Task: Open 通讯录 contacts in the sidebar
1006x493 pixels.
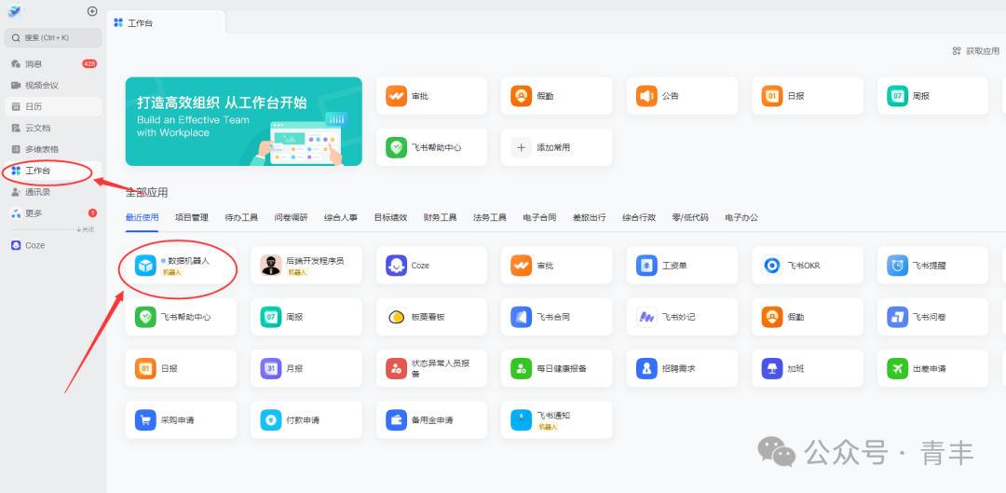Action: 53,192
